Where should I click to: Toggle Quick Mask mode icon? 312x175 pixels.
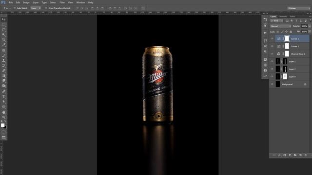click(x=3, y=132)
